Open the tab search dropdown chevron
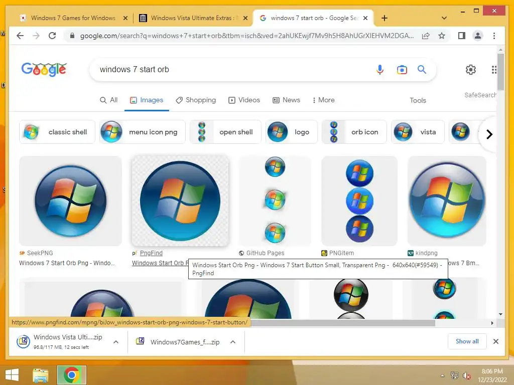This screenshot has height=385, width=514. tap(444, 18)
